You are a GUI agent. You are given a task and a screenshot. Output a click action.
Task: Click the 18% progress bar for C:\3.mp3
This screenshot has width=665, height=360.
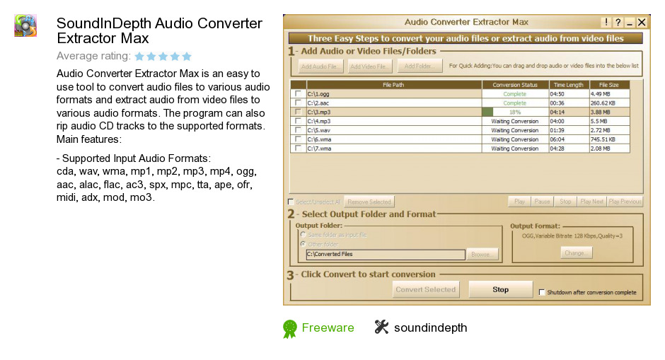coord(515,112)
